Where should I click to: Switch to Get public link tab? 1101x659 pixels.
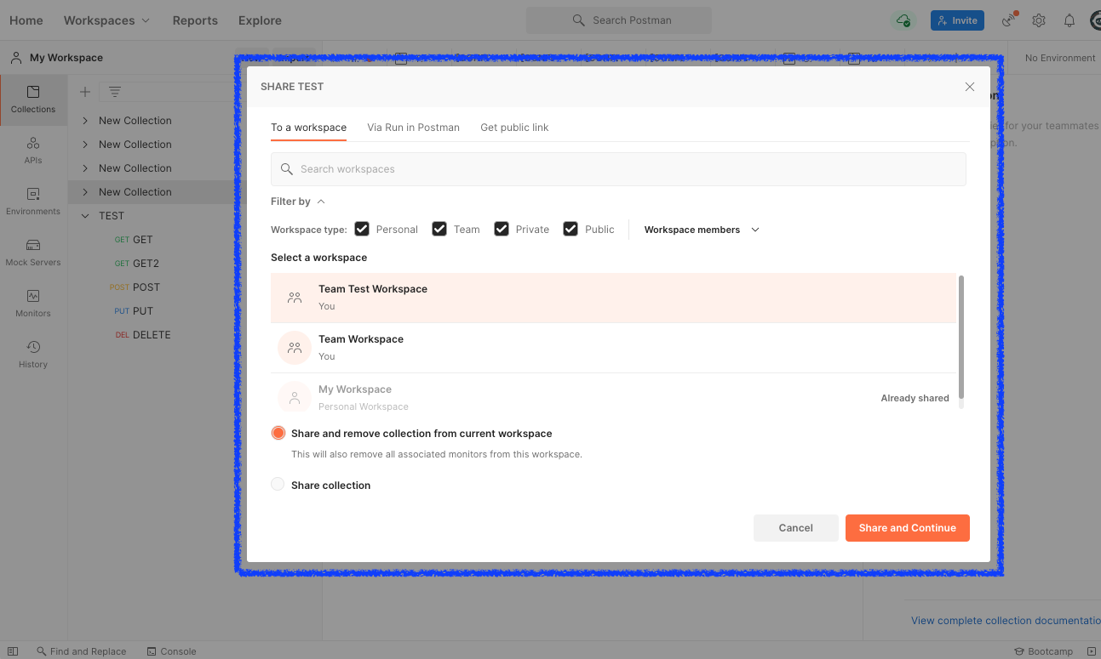pyautogui.click(x=514, y=128)
